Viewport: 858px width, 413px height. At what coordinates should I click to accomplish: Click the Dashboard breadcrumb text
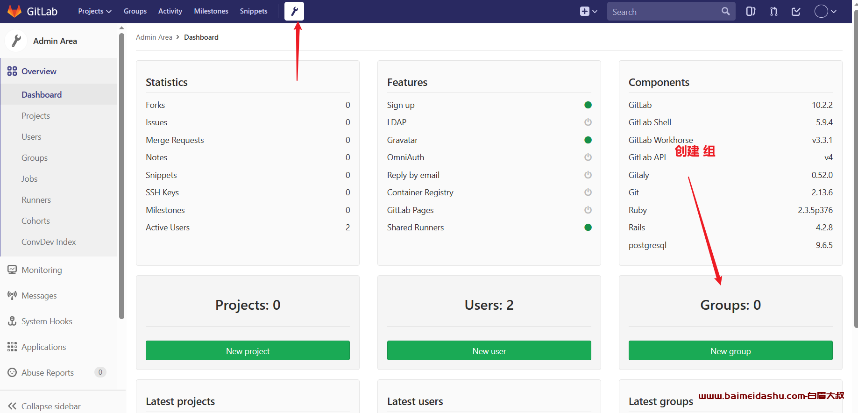[201, 37]
